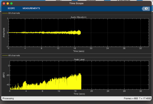This screenshot has height=104, width=153.
Task: Click the Peak Level plot title
Action: [x=79, y=59]
